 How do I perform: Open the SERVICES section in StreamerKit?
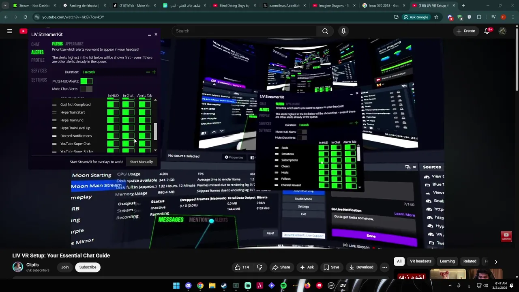coord(39,71)
